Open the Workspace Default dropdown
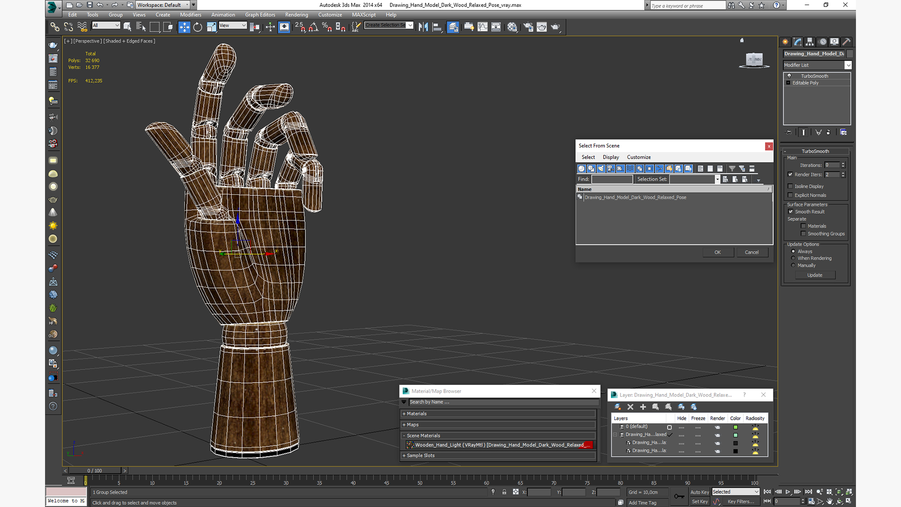The height and width of the screenshot is (507, 901). pyautogui.click(x=162, y=5)
